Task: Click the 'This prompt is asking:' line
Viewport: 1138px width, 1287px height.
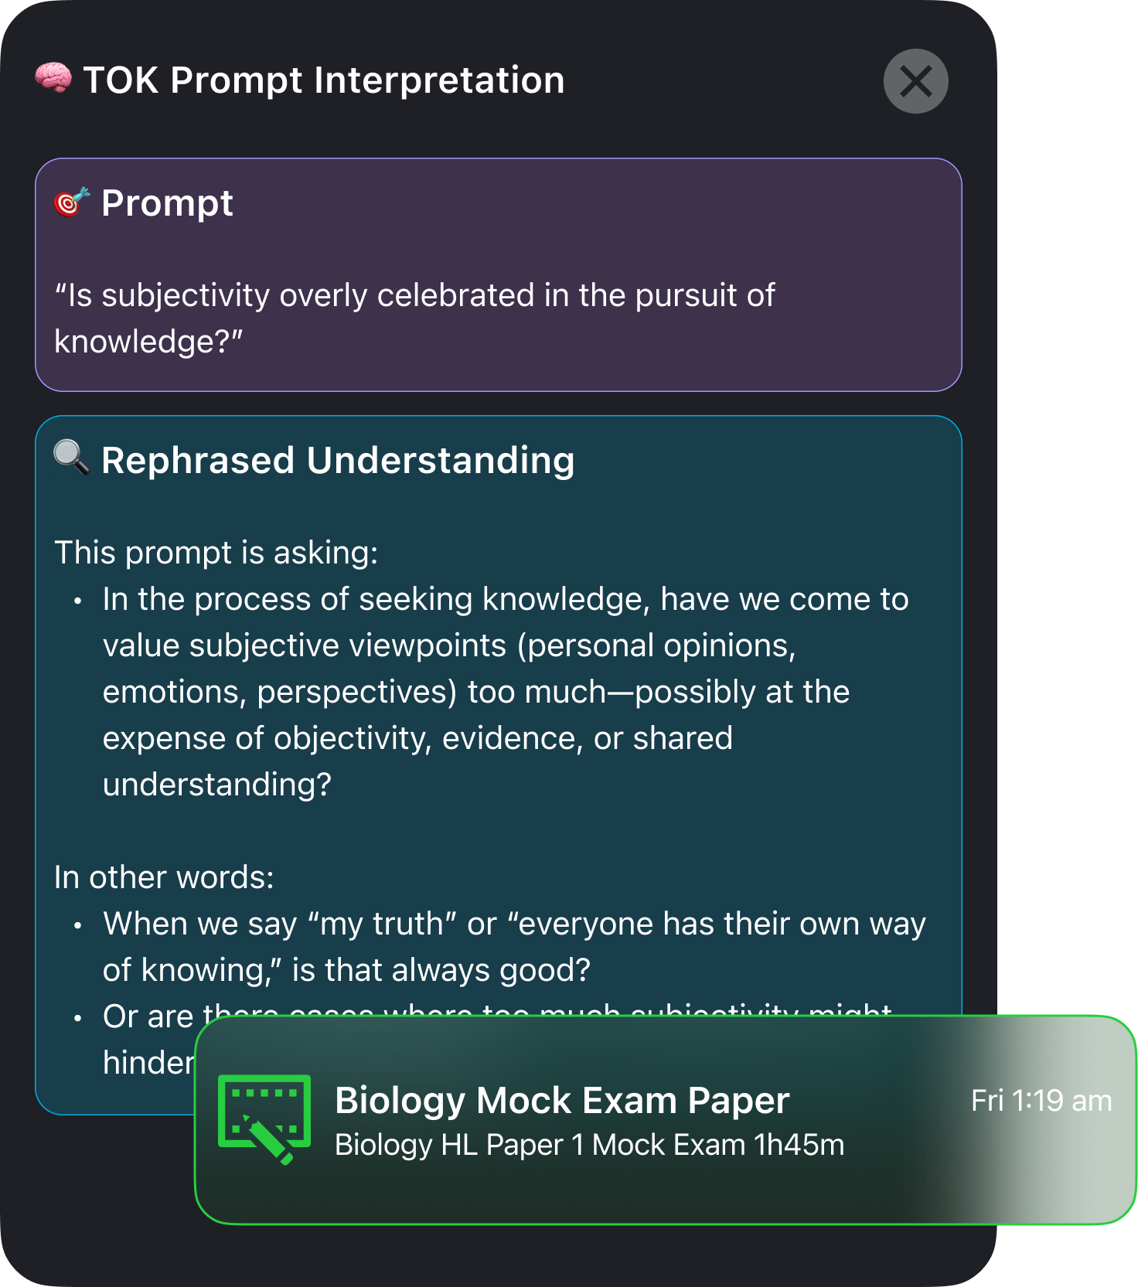Action: [x=216, y=553]
